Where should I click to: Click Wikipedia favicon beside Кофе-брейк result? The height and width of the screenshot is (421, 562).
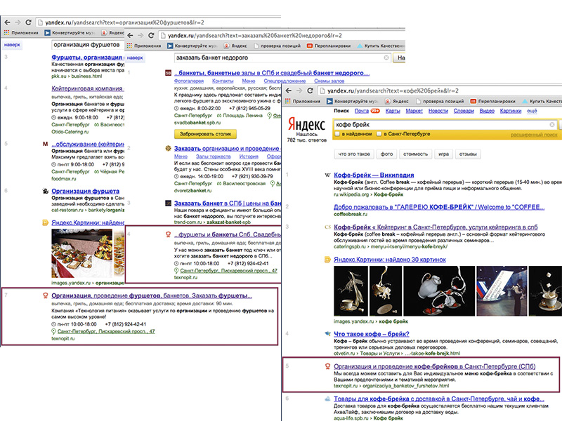tap(327, 175)
